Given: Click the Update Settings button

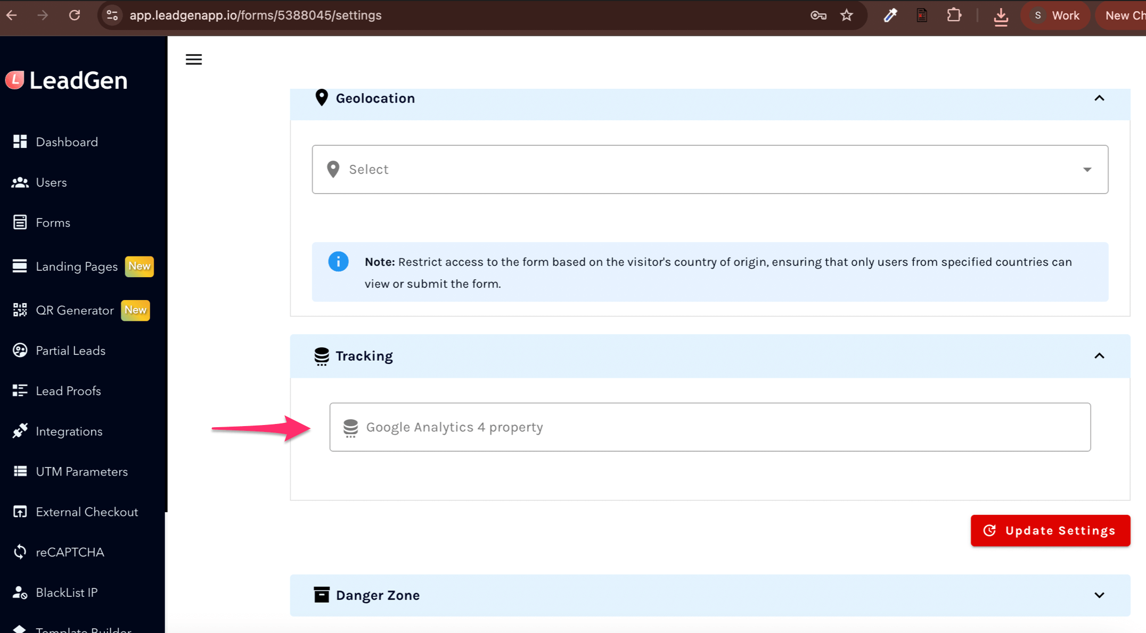Looking at the screenshot, I should [x=1050, y=530].
